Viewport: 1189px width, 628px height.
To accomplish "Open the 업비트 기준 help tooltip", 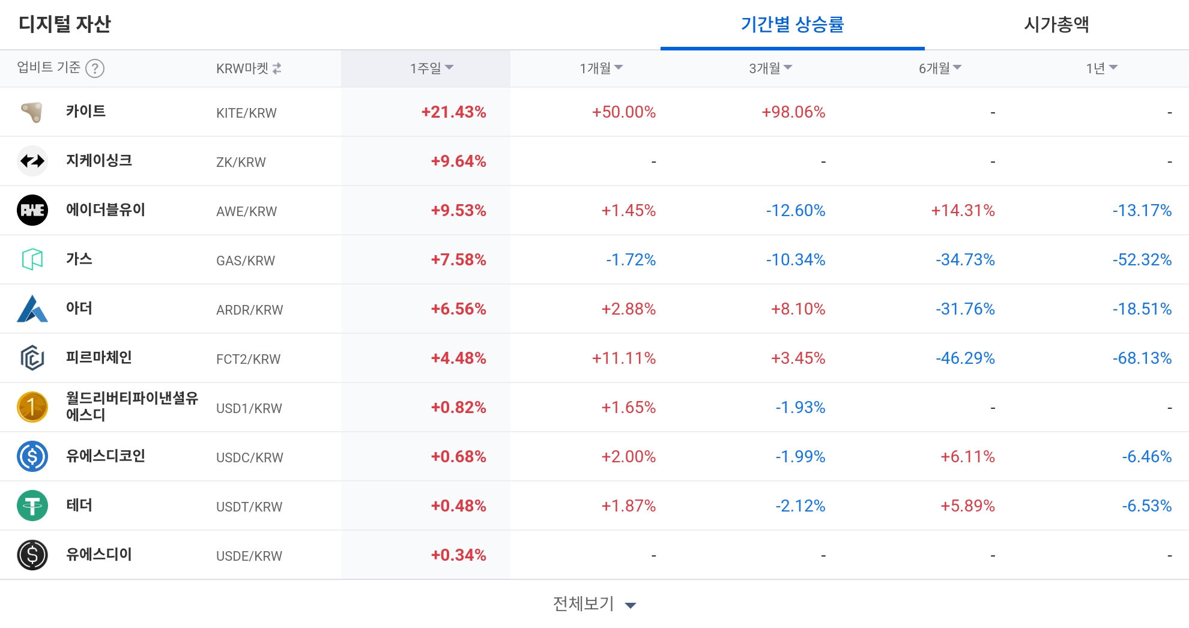I will tap(96, 68).
